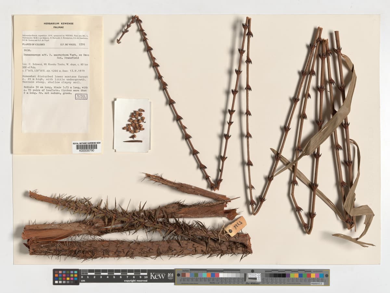Click the royal crest beside Kew logo

pyautogui.click(x=170, y=276)
